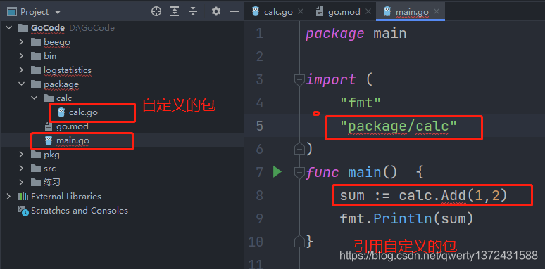Screen dimensions: 545x269
Task: Click the Collapse All icon in Project panel
Action: tap(193, 12)
